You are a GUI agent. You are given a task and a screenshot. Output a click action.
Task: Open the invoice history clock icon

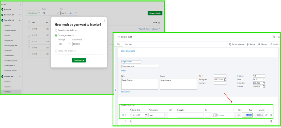click(119, 37)
